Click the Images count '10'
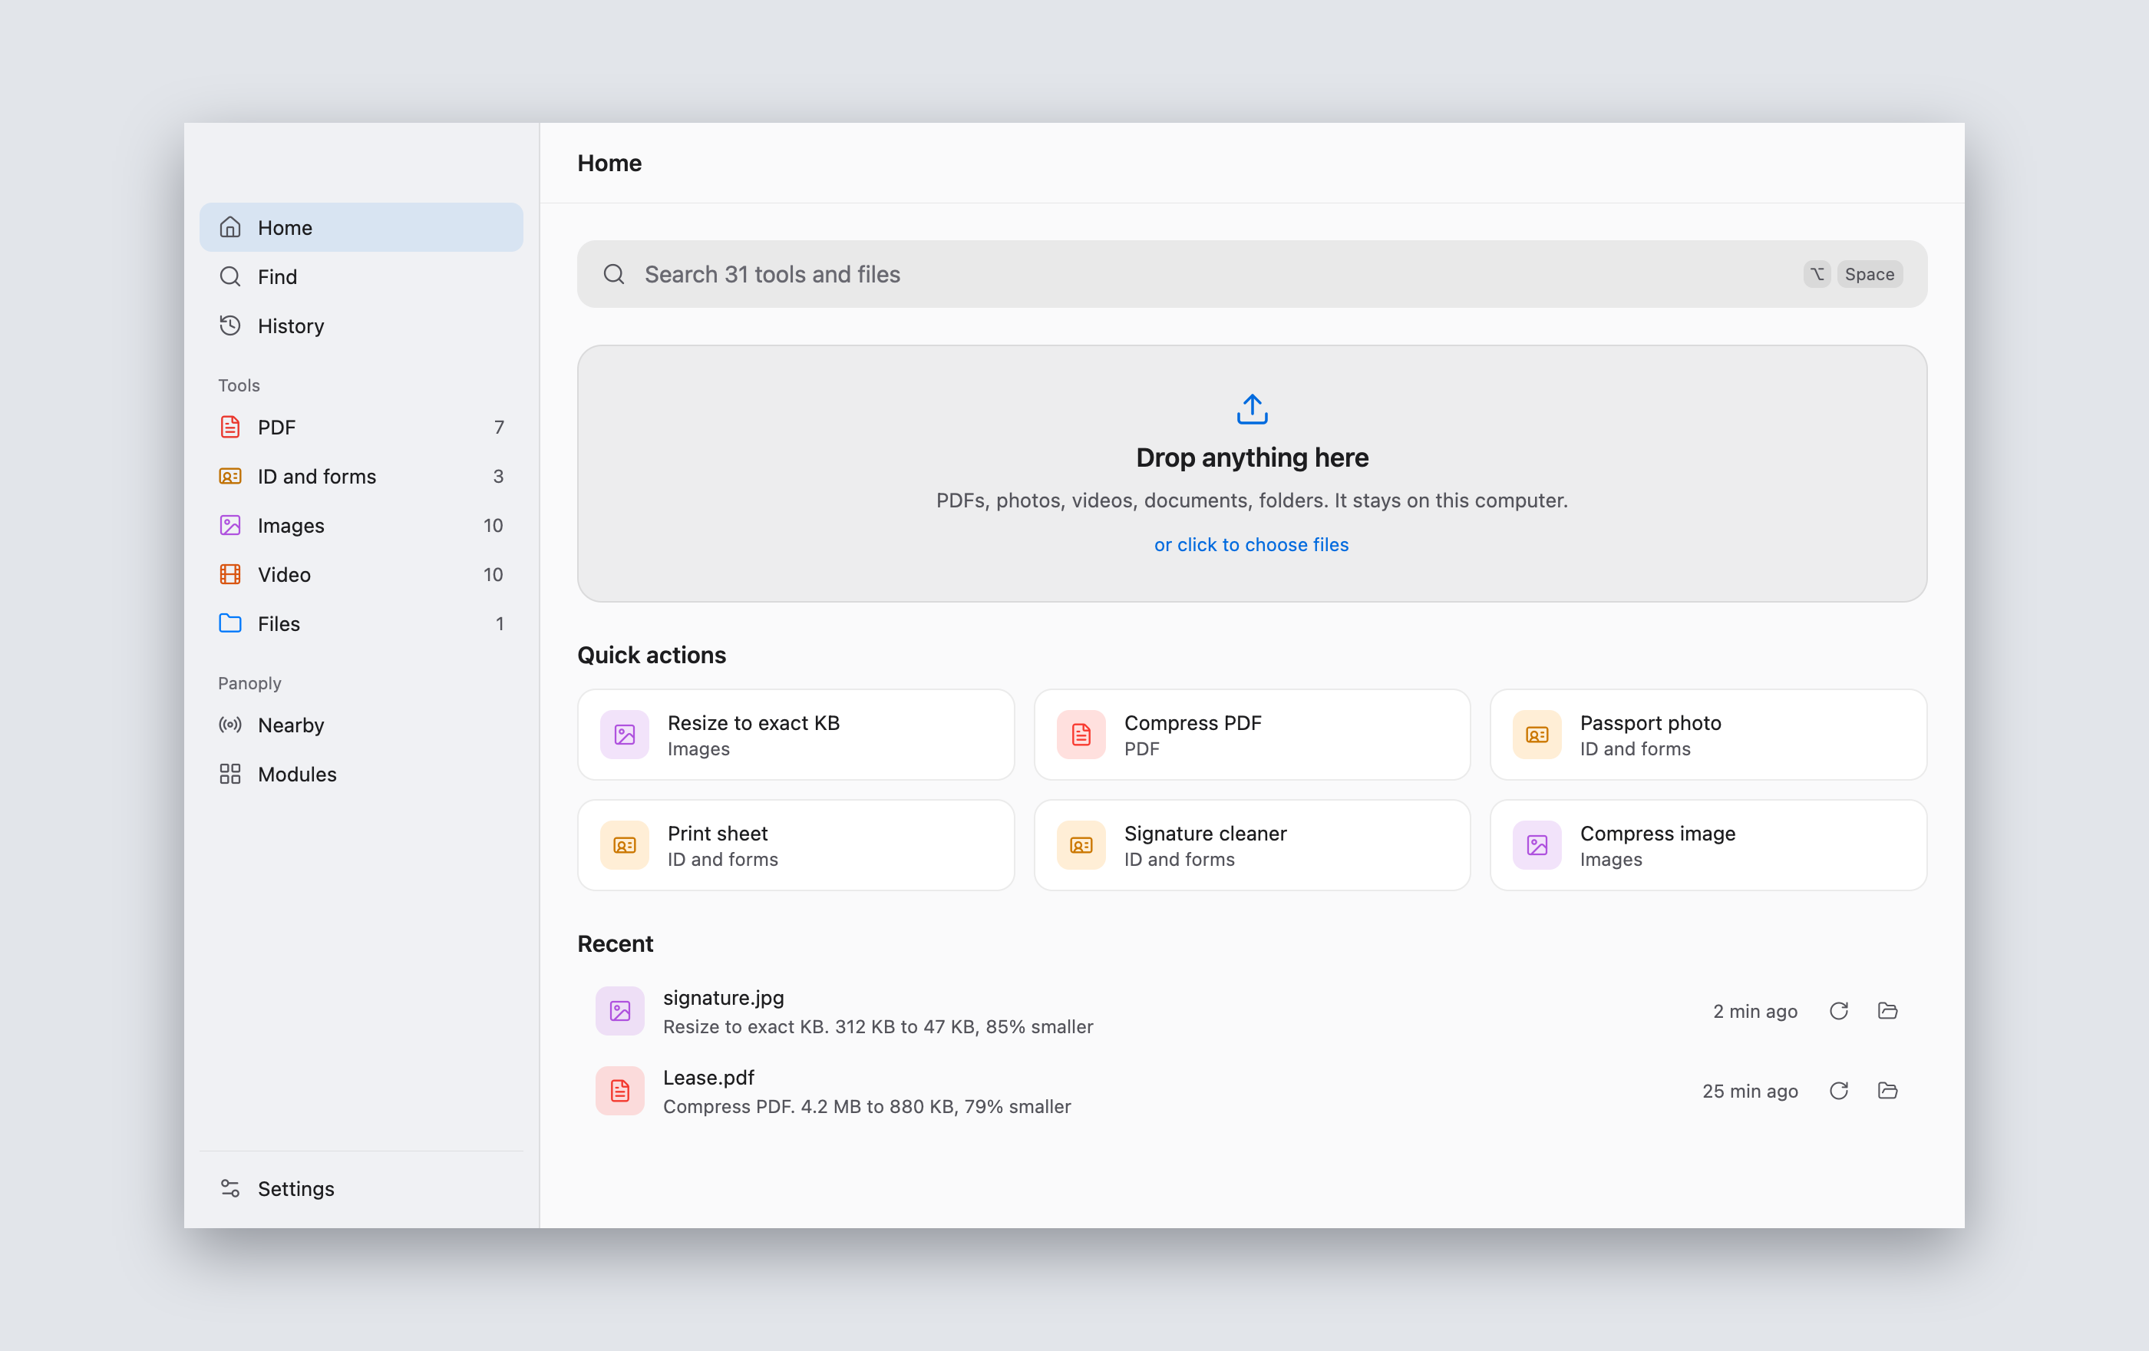2149x1351 pixels. (494, 526)
